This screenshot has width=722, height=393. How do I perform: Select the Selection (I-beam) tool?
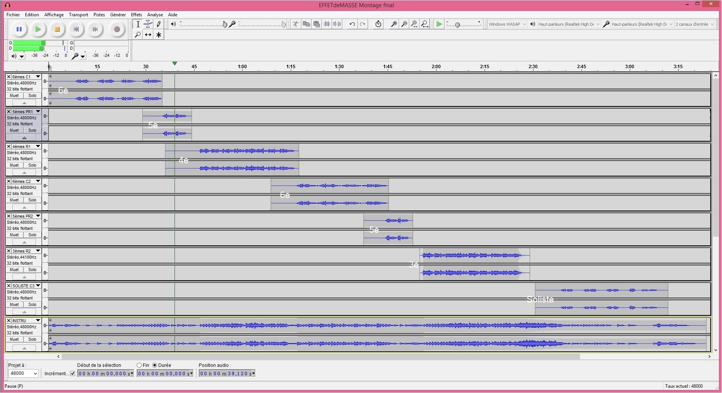138,24
